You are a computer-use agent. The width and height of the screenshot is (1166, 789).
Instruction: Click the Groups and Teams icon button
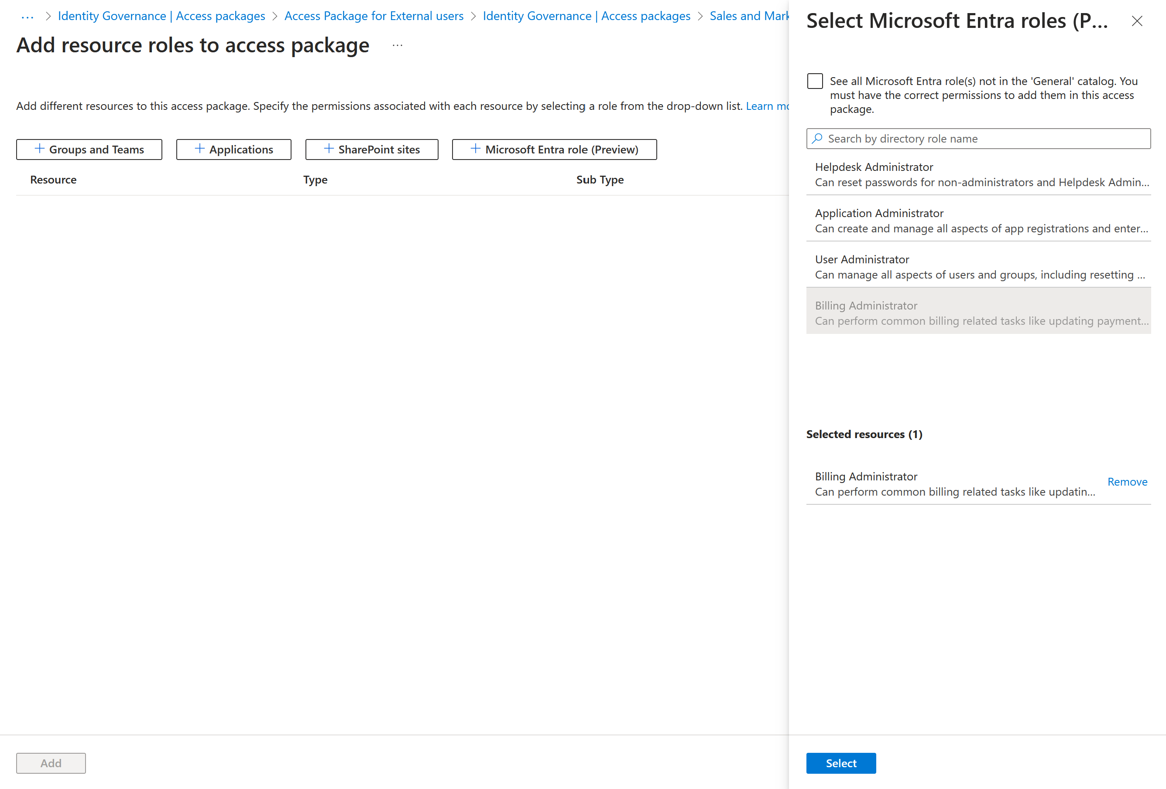point(88,149)
